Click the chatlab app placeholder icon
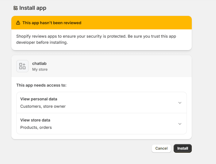Screen dimensions: 216x164 click(x=22, y=66)
